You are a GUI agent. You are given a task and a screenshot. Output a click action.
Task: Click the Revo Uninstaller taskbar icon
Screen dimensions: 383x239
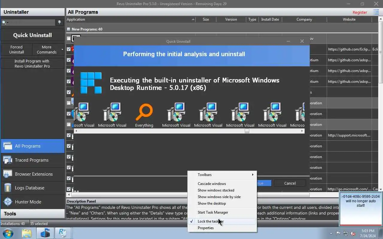pos(63,233)
